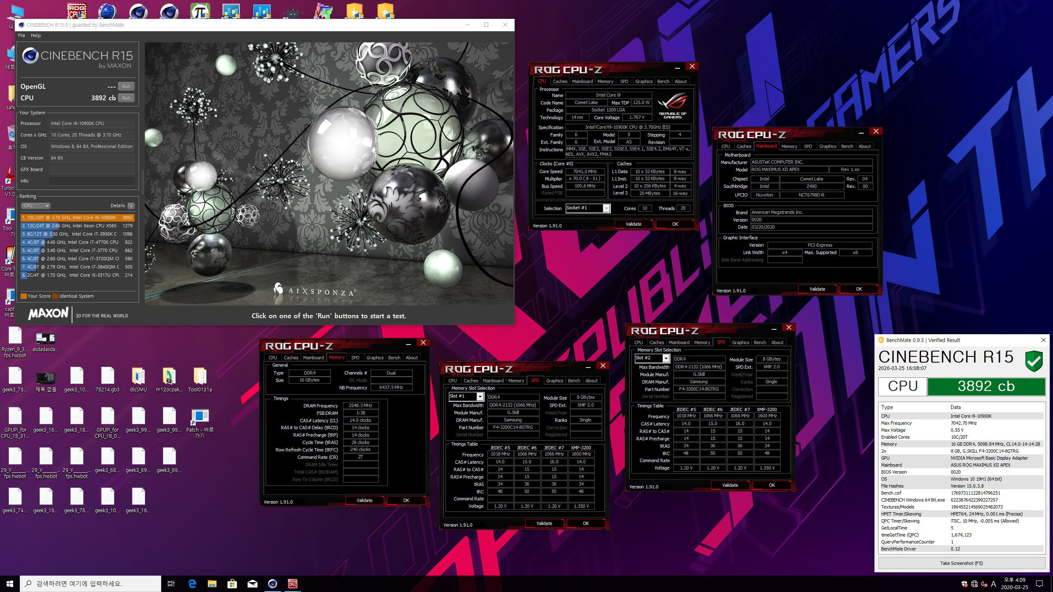Open Mail app from taskbar
1053x592 pixels.
pyautogui.click(x=252, y=583)
